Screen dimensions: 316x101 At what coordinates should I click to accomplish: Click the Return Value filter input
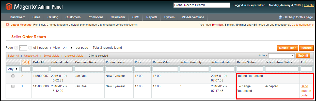[165, 69]
